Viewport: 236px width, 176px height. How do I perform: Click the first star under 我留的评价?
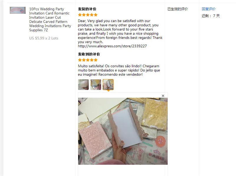click(80, 15)
